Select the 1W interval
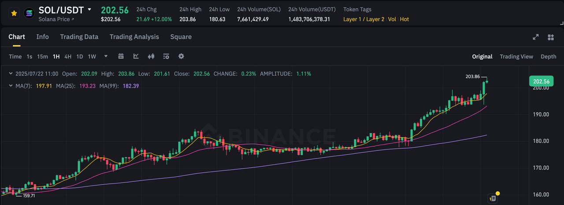Screen dimensions: 564x205 [92, 56]
